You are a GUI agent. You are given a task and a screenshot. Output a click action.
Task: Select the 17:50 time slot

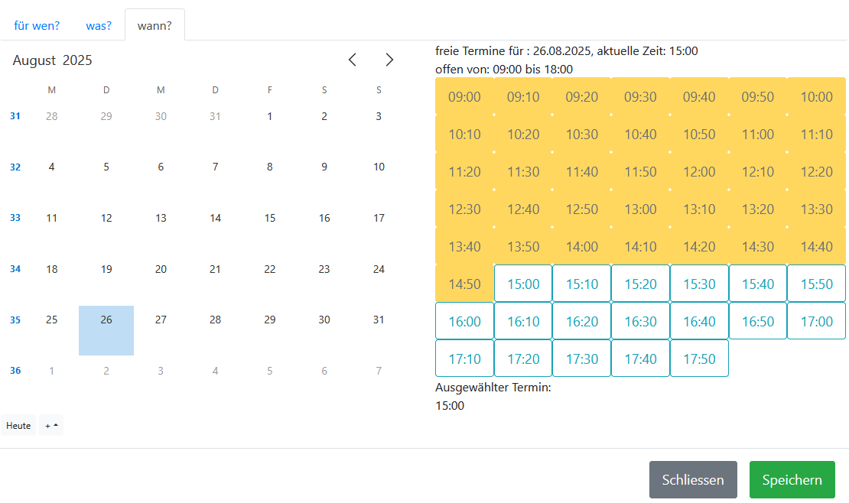(x=698, y=359)
